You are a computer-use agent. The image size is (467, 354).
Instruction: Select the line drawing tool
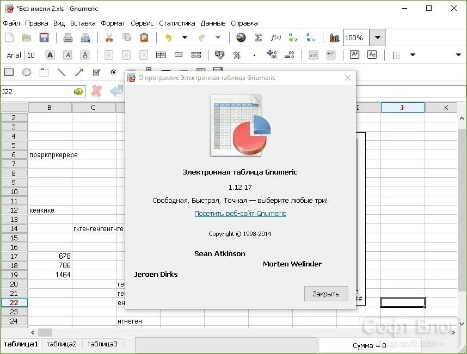[62, 72]
